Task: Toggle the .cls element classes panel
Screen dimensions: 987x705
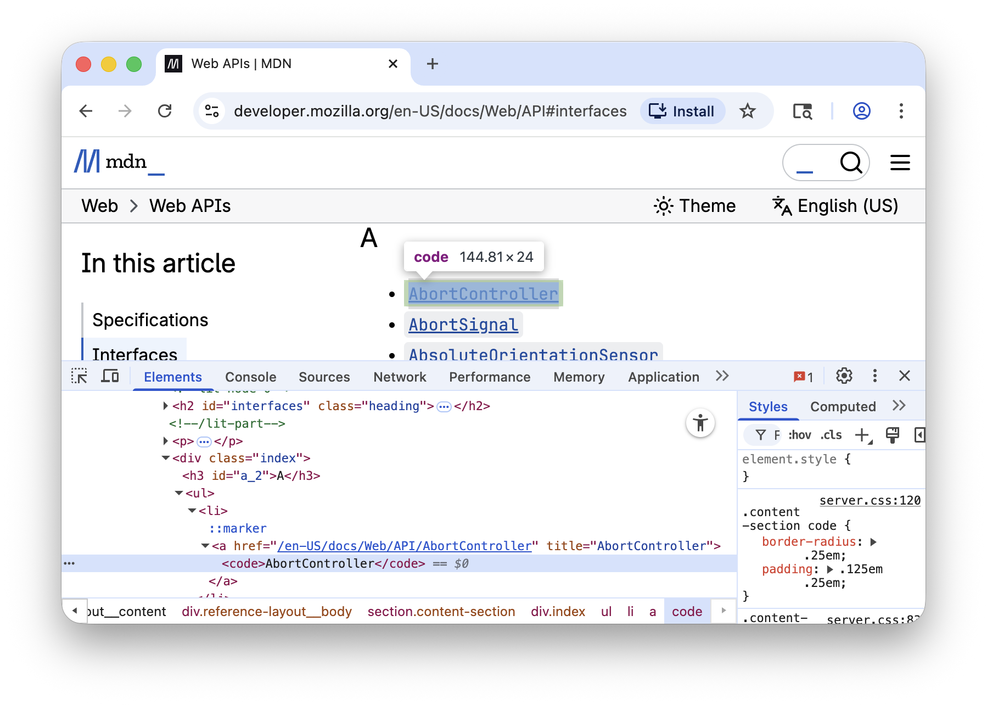Action: (x=831, y=435)
